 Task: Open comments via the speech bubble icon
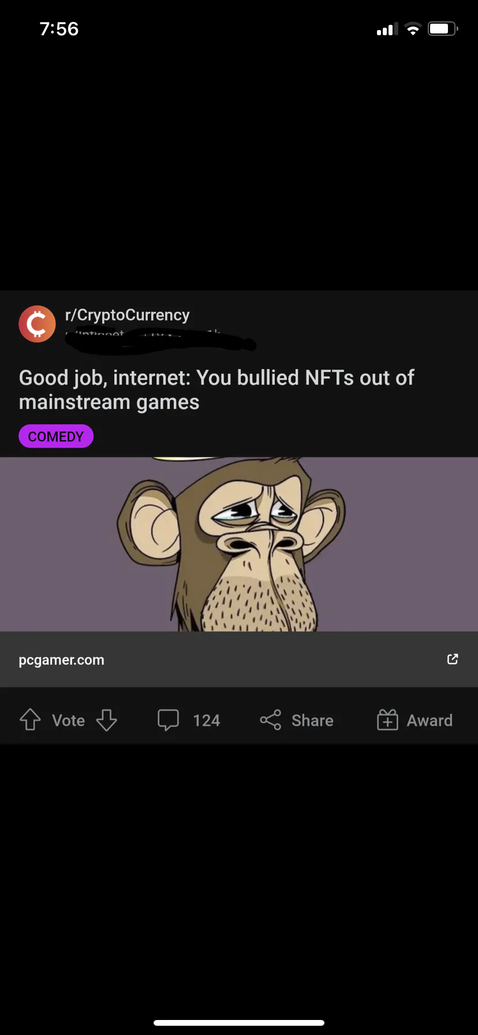(x=168, y=720)
